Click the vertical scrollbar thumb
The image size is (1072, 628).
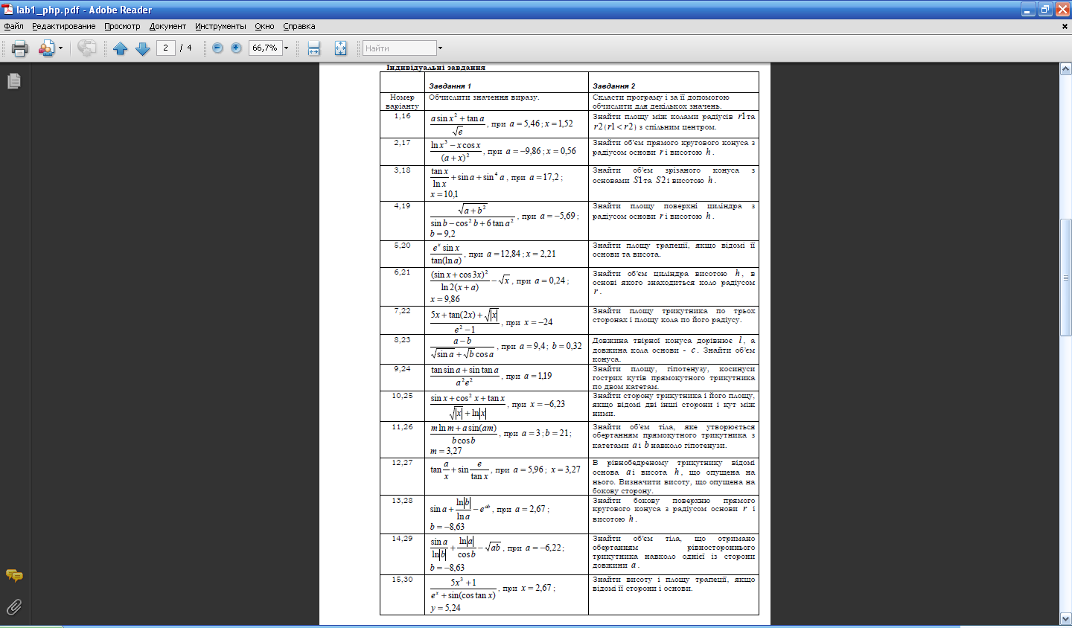(x=1065, y=278)
